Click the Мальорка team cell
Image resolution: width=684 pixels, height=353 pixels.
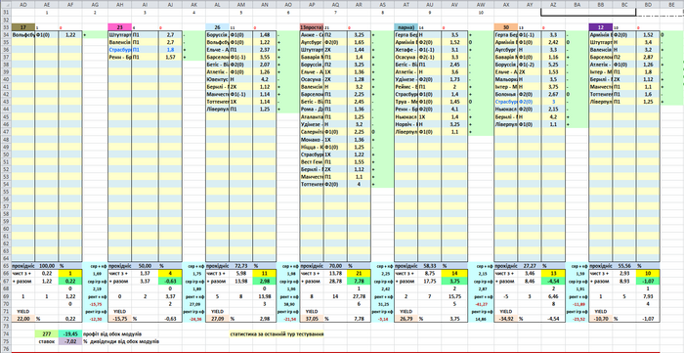coord(506,79)
